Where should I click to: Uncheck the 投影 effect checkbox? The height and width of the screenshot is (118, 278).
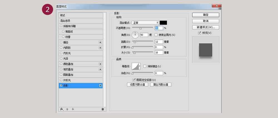click(x=61, y=85)
